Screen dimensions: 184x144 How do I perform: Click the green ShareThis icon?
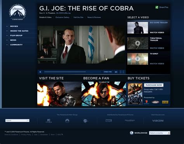click(x=157, y=7)
